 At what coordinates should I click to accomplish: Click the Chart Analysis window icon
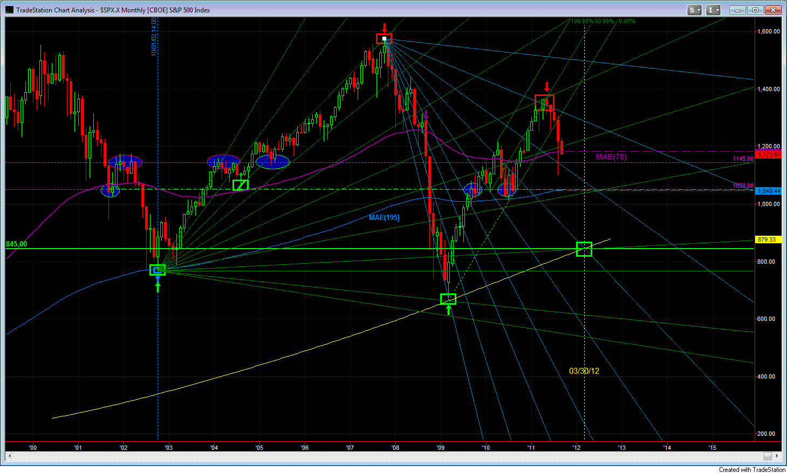click(x=10, y=10)
